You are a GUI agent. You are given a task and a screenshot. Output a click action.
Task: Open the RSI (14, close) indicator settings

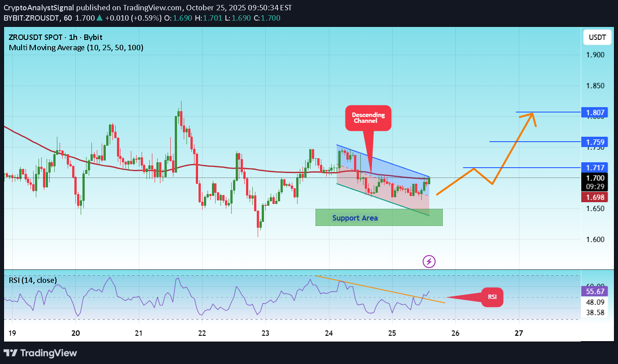[x=32, y=280]
